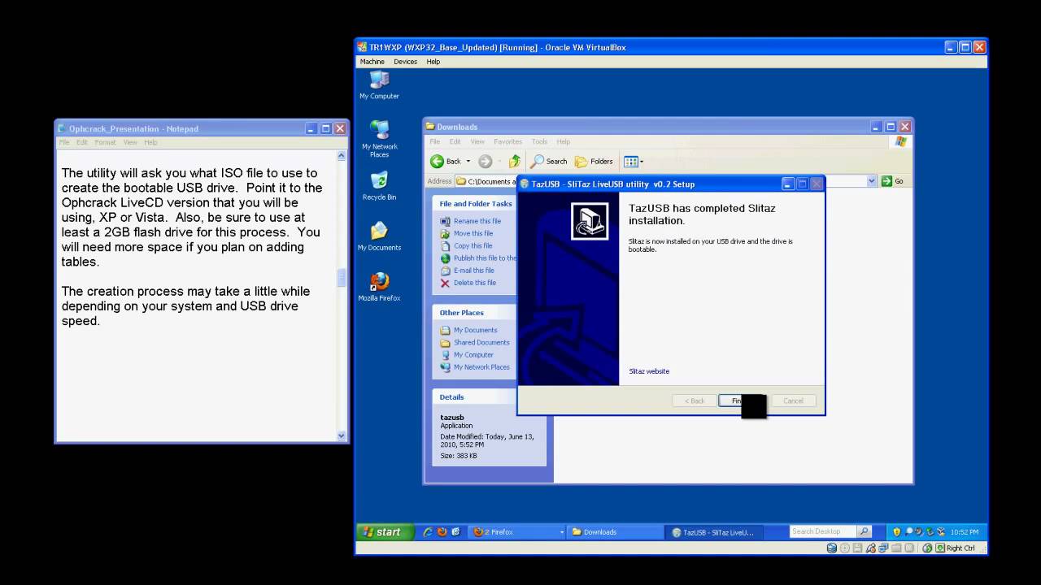Click the VirtualBox USB devices indicator
Image resolution: width=1041 pixels, height=585 pixels.
tap(871, 548)
